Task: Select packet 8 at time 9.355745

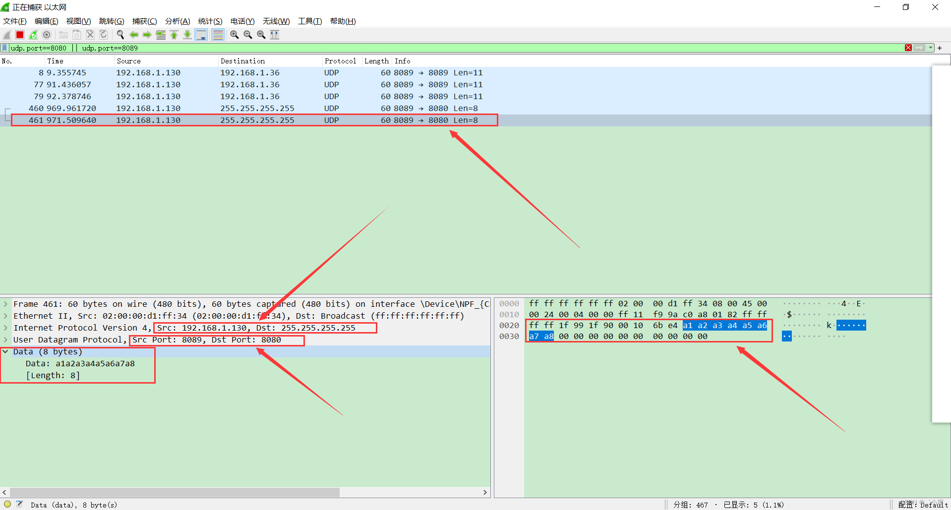Action: 466,73
